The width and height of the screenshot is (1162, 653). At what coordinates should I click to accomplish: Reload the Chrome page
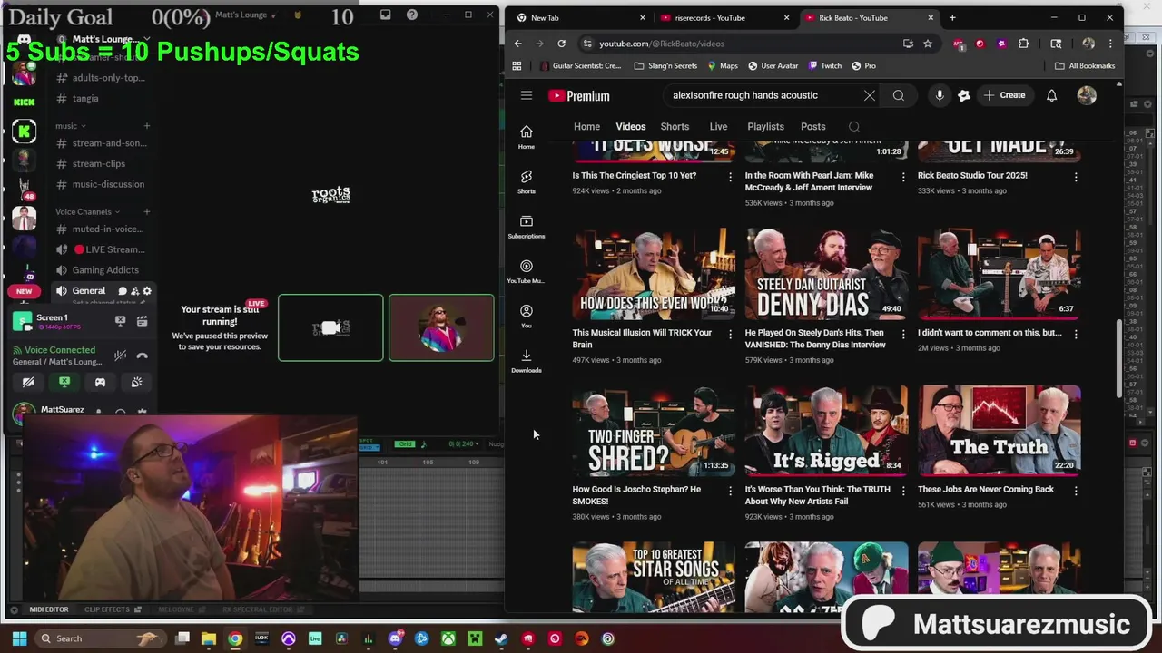coord(561,44)
